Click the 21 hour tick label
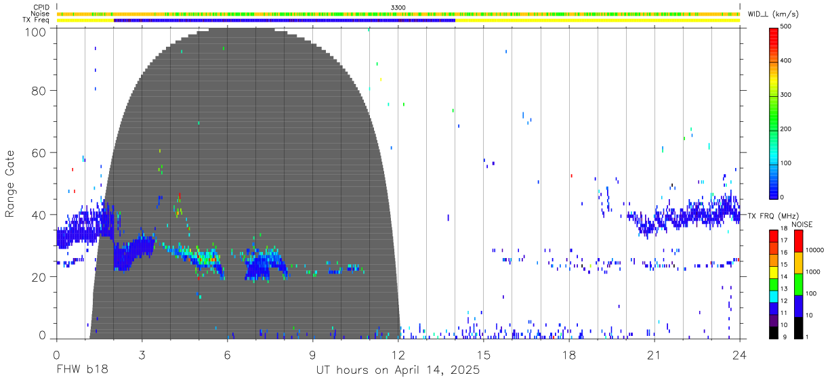This screenshot has height=384, width=832. (654, 354)
